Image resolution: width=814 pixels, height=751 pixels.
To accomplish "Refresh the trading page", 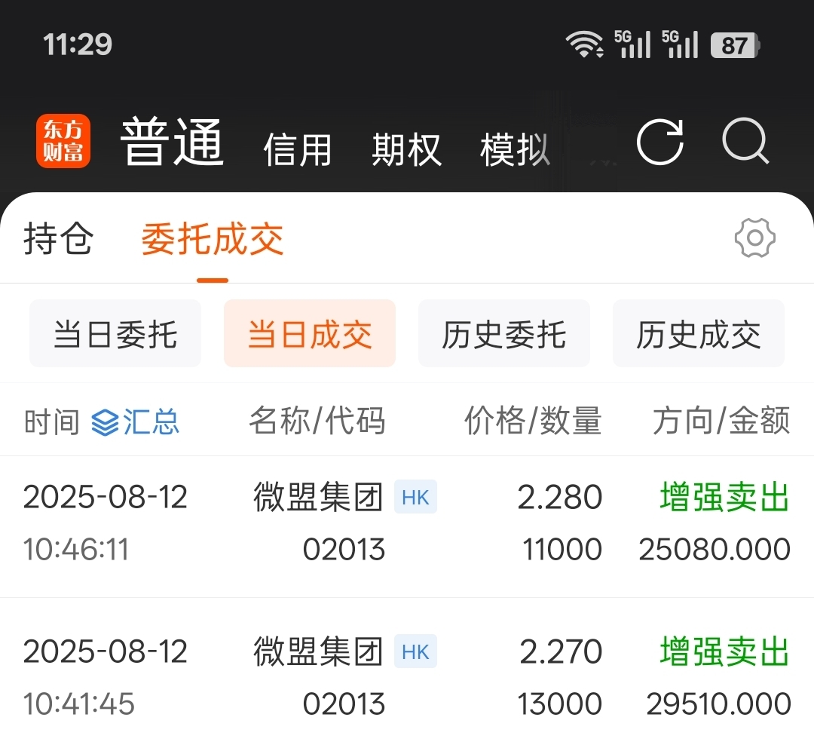I will point(659,141).
